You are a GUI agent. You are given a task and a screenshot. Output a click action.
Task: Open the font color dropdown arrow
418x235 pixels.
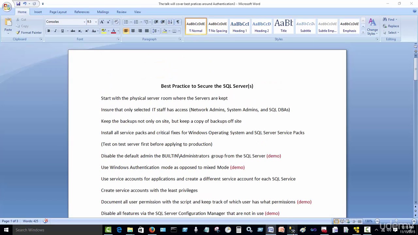118,31
